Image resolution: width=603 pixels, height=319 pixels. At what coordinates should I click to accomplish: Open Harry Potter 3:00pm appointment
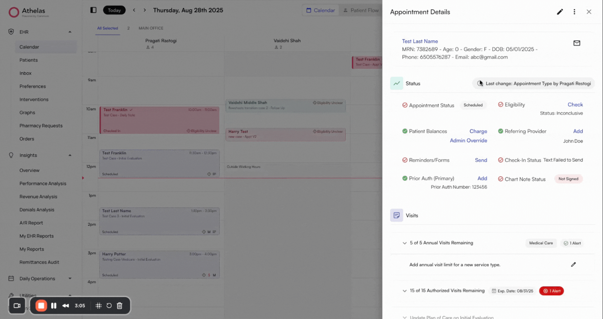(159, 264)
